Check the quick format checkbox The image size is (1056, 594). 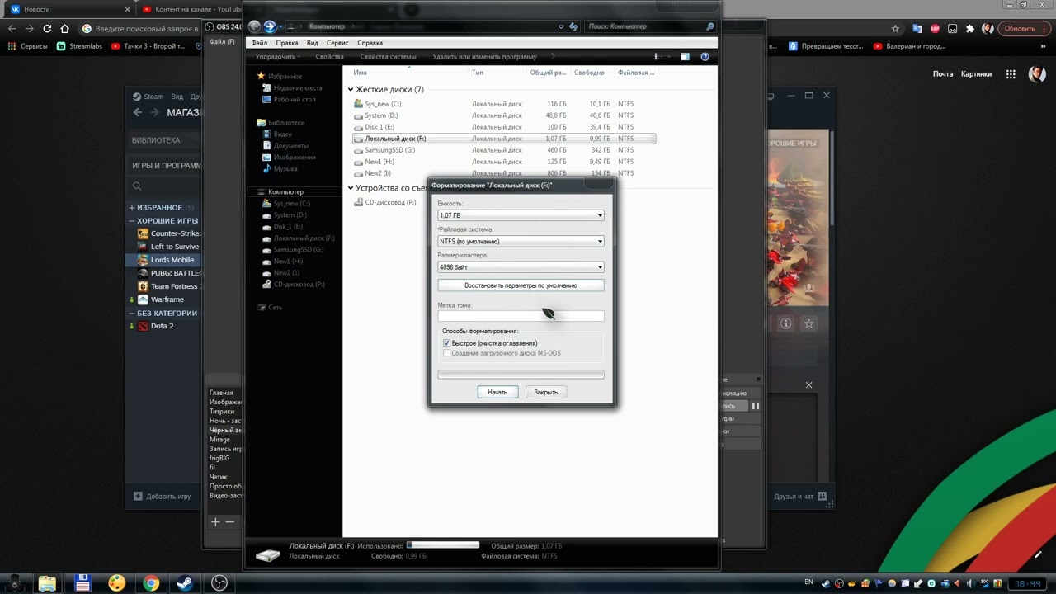[447, 343]
